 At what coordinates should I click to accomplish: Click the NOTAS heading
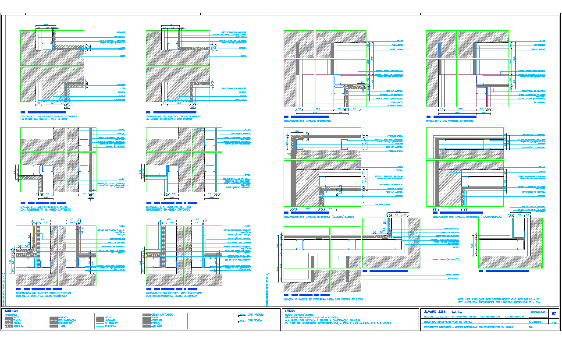click(290, 310)
